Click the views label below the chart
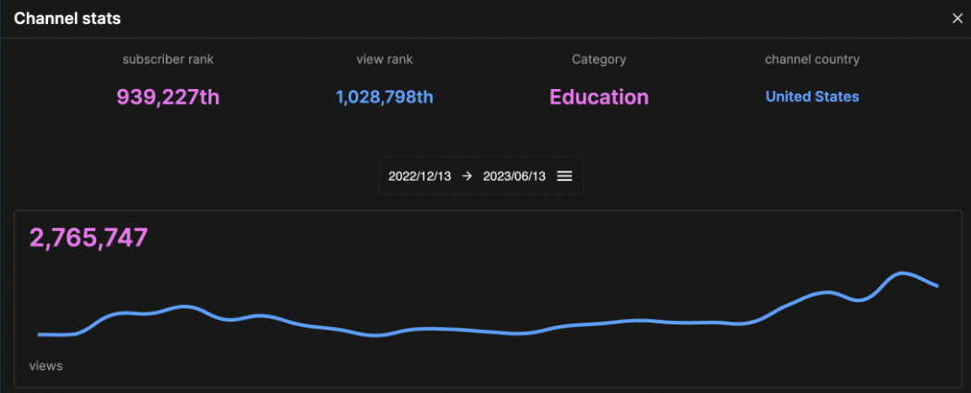This screenshot has height=393, width=971. coord(46,366)
